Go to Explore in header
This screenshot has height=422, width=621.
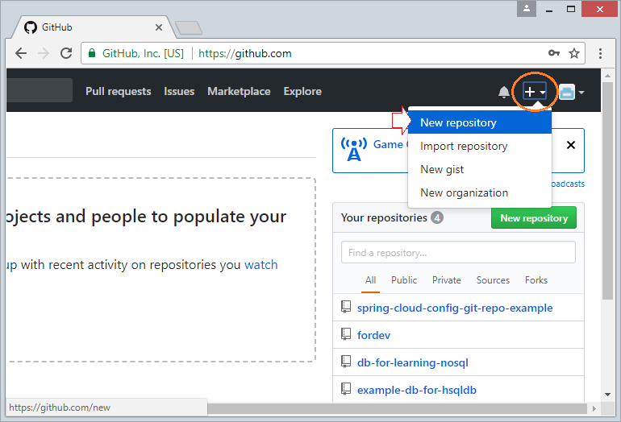coord(302,91)
